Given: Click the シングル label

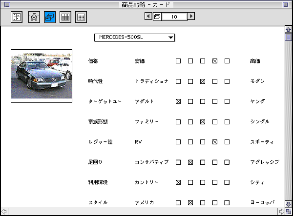Looking at the screenshot, I should pos(260,121).
